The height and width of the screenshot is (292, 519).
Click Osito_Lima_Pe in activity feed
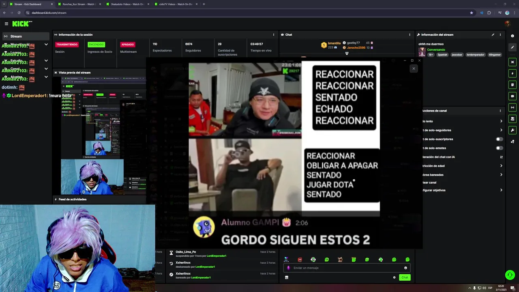click(x=186, y=252)
